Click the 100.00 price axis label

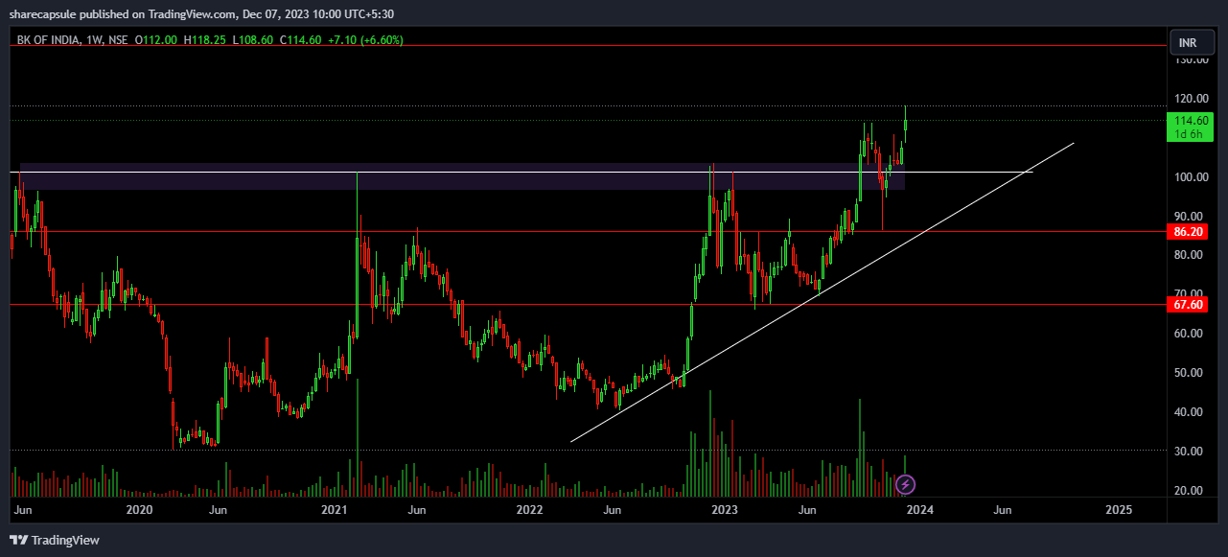(1192, 177)
